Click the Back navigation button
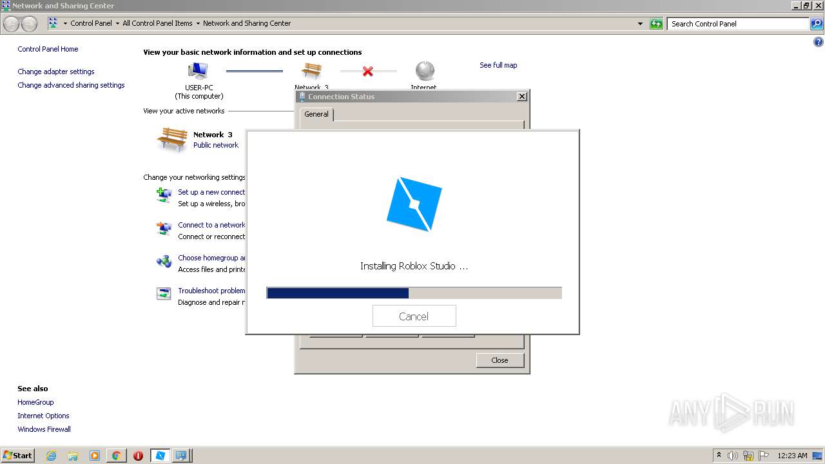 pyautogui.click(x=12, y=24)
